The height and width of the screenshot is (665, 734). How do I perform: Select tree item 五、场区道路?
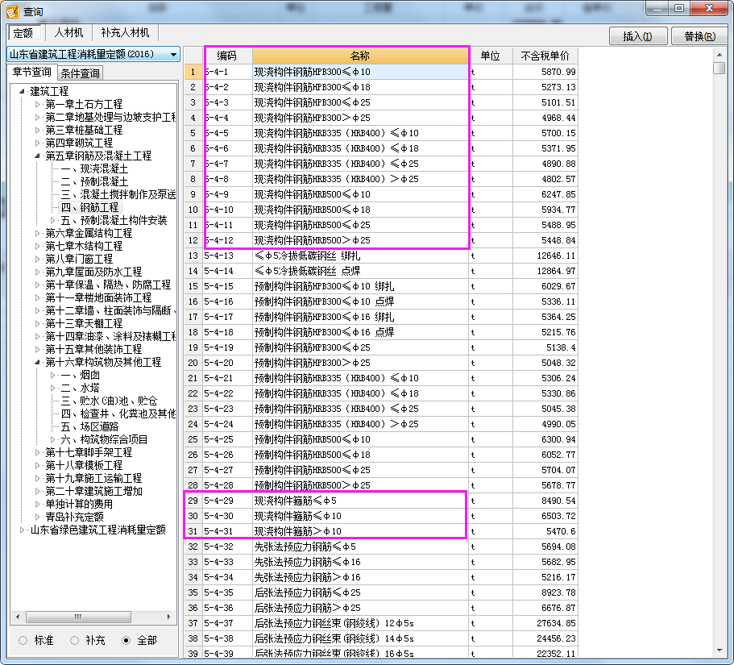pos(89,426)
